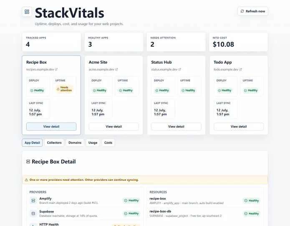Click the Needs attention uptime badge on Recipe Box
Viewport: 290px width, 226px height.
pyautogui.click(x=64, y=89)
